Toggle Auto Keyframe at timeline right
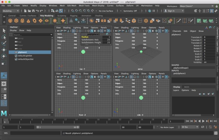 pos(210,127)
